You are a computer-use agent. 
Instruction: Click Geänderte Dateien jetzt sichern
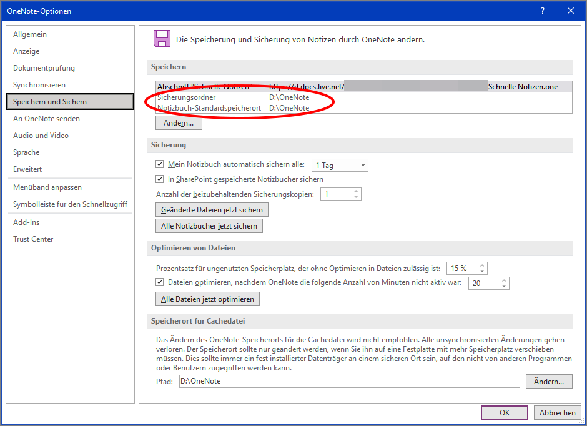pos(212,210)
